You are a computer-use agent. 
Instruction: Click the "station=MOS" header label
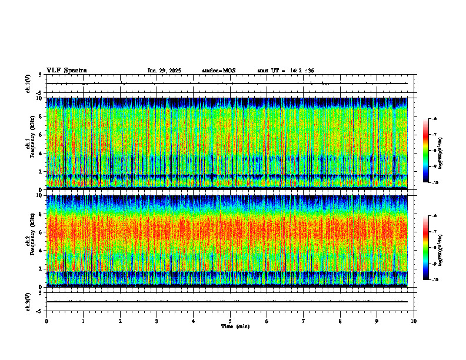click(219, 71)
